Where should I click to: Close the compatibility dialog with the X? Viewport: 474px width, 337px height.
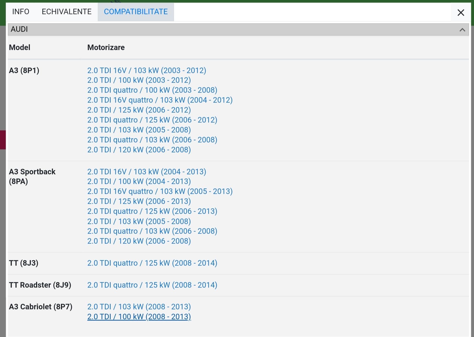pyautogui.click(x=461, y=12)
